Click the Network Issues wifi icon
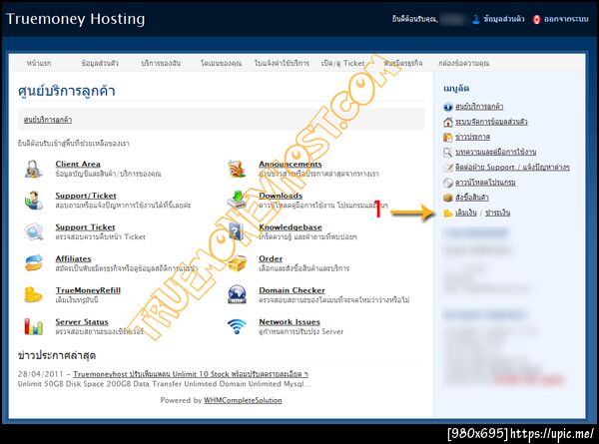The image size is (599, 444). [x=237, y=326]
